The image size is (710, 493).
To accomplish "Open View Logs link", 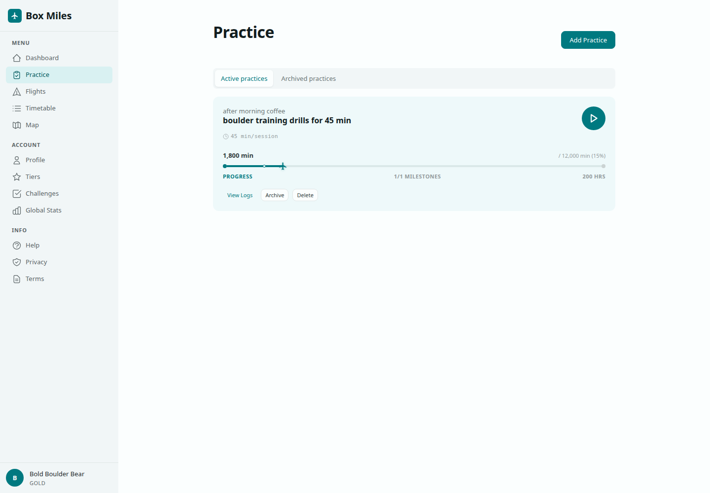I will pos(240,195).
